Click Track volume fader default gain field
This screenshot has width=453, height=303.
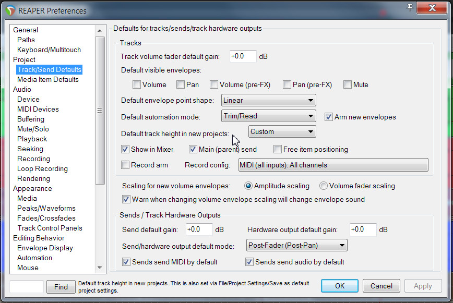(x=243, y=56)
